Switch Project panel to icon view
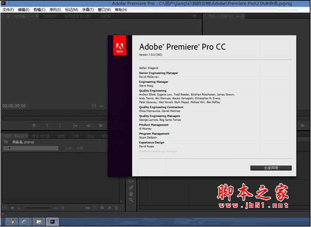Image resolution: width=311 pixels, height=227 pixels. click(12, 208)
